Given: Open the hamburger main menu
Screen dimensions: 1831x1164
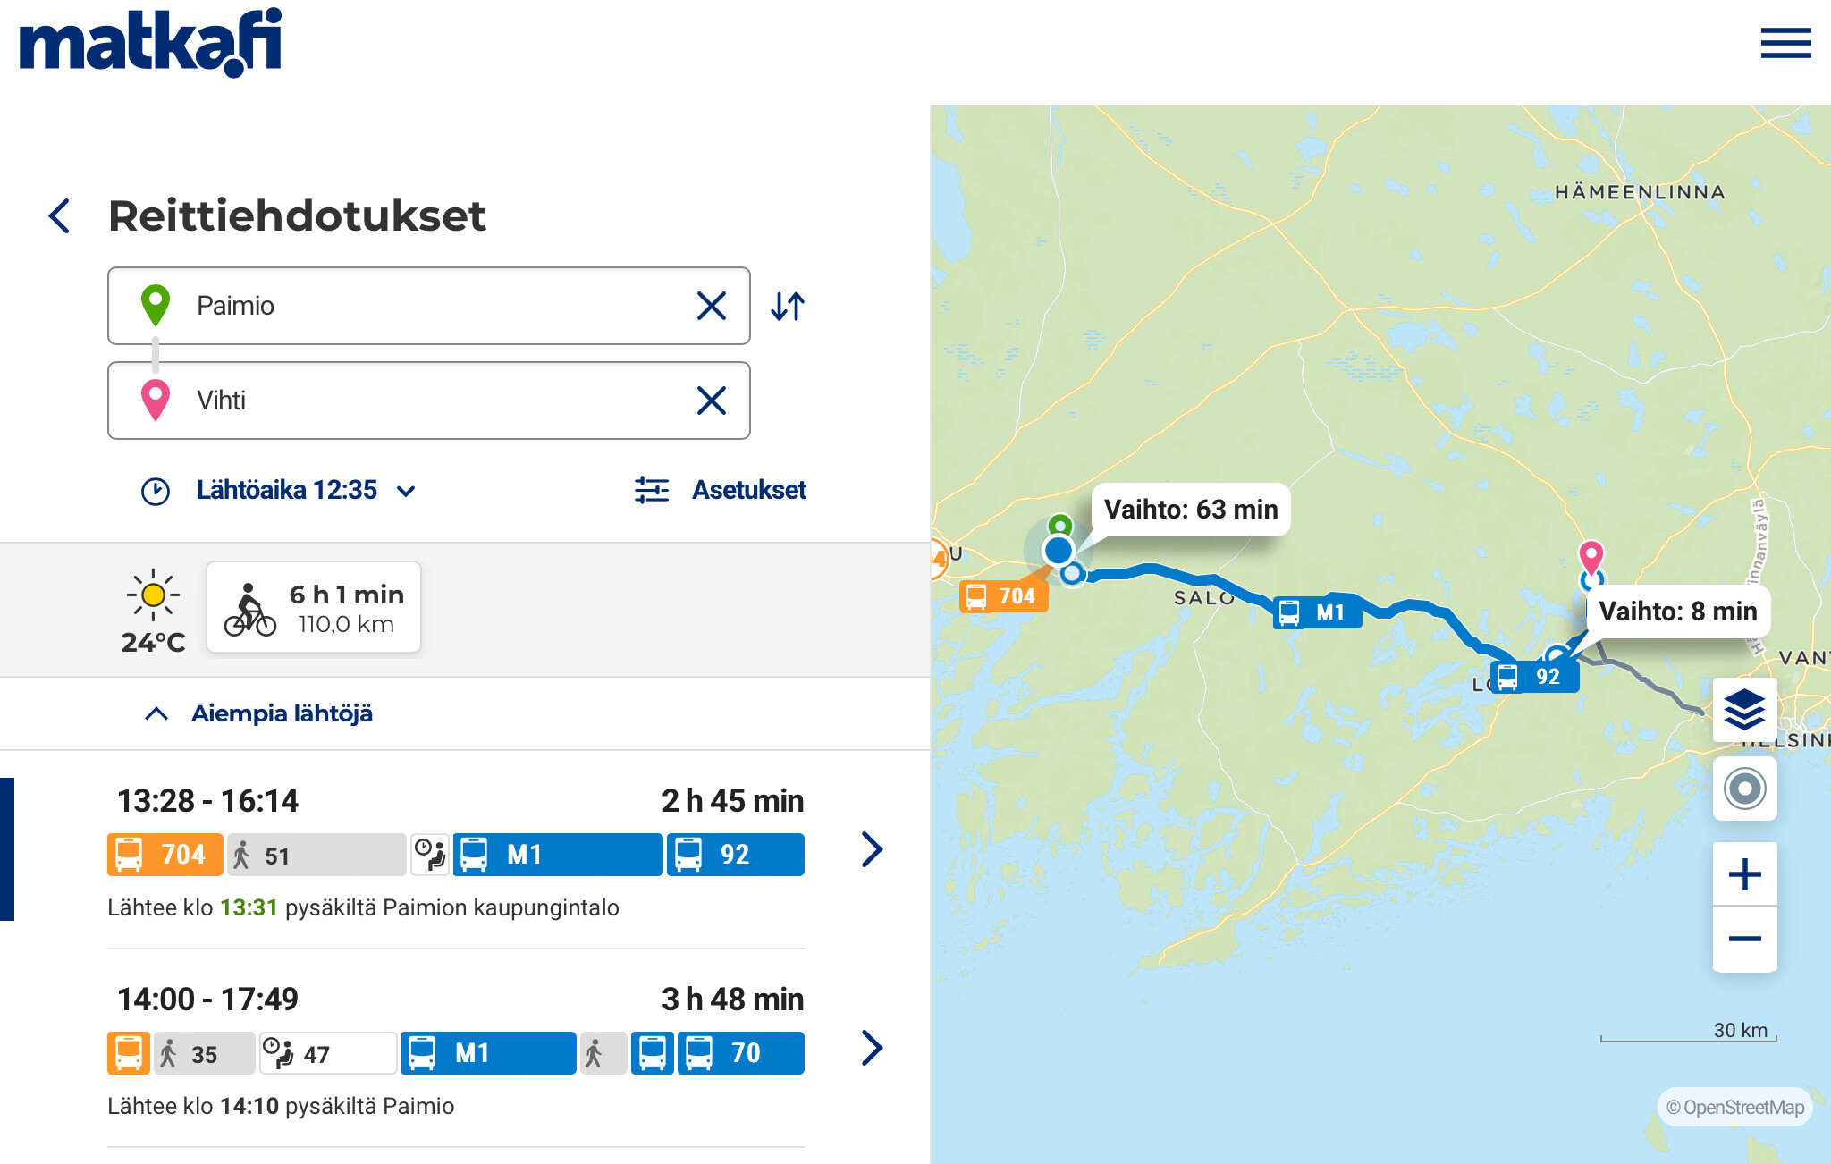Looking at the screenshot, I should 1785,43.
